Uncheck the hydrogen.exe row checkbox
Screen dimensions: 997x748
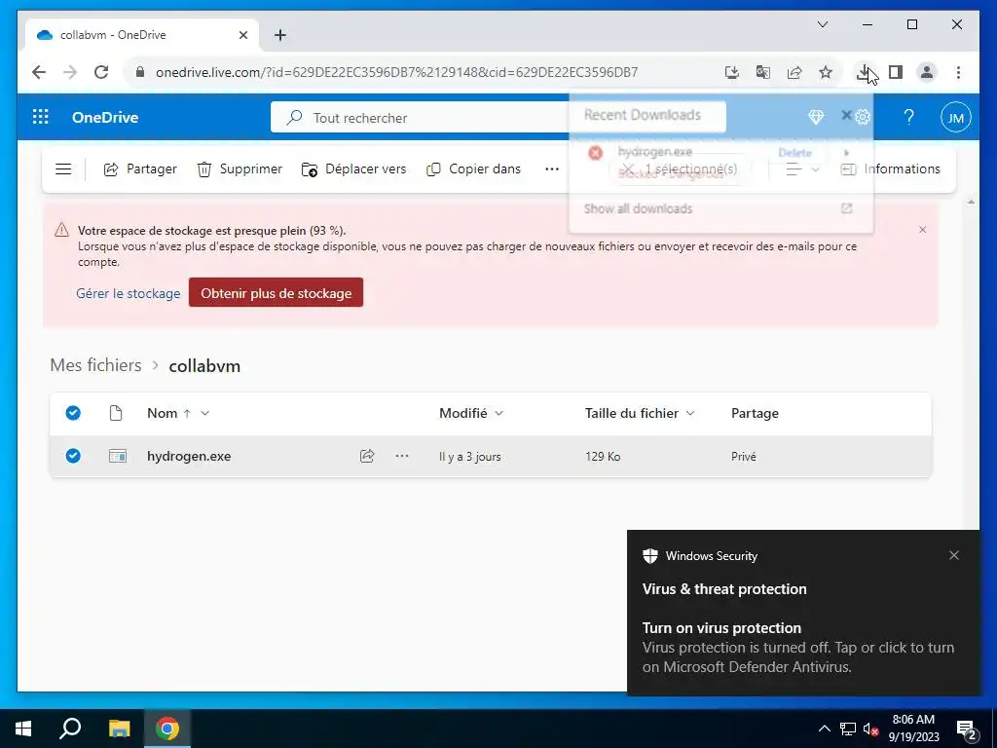(x=73, y=456)
